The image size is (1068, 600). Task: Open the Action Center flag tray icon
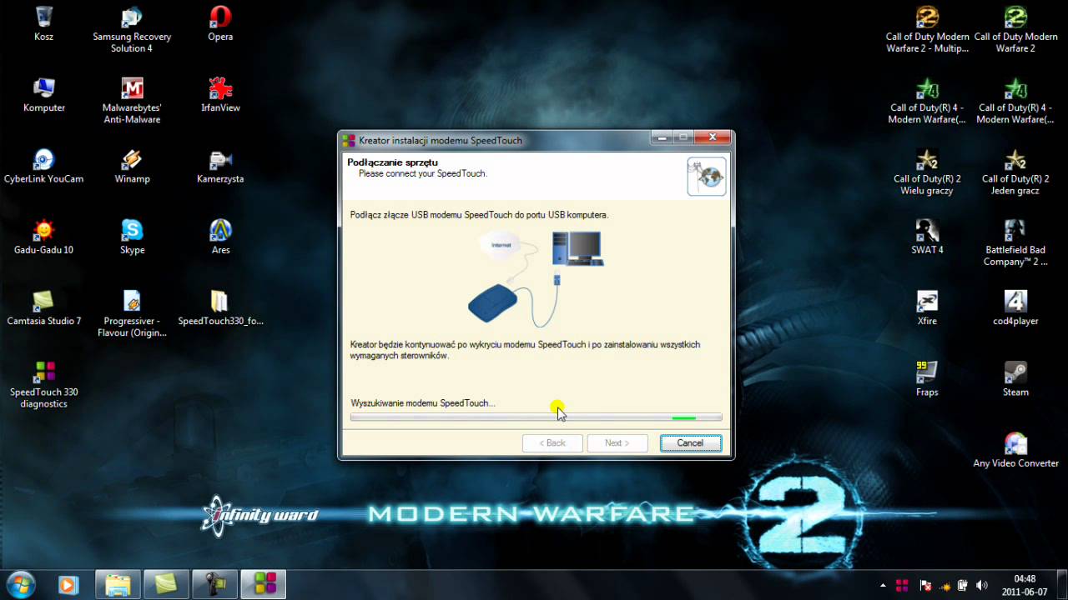coord(924,585)
